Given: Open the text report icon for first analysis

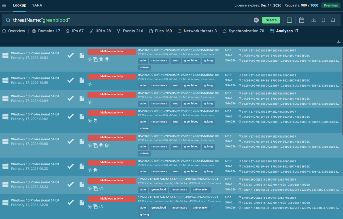Looking at the screenshot, I should (x=82, y=56).
